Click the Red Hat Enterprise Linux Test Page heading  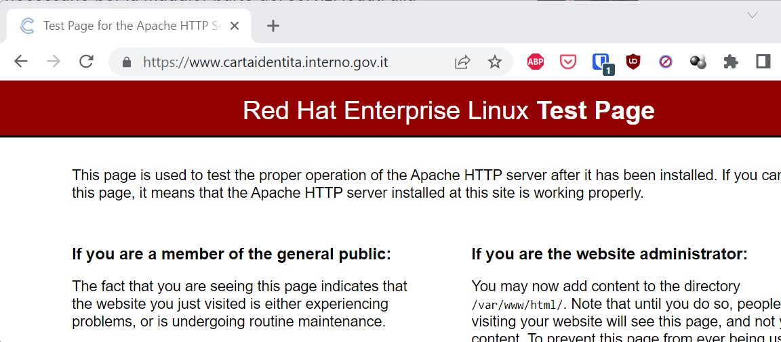pyautogui.click(x=448, y=110)
